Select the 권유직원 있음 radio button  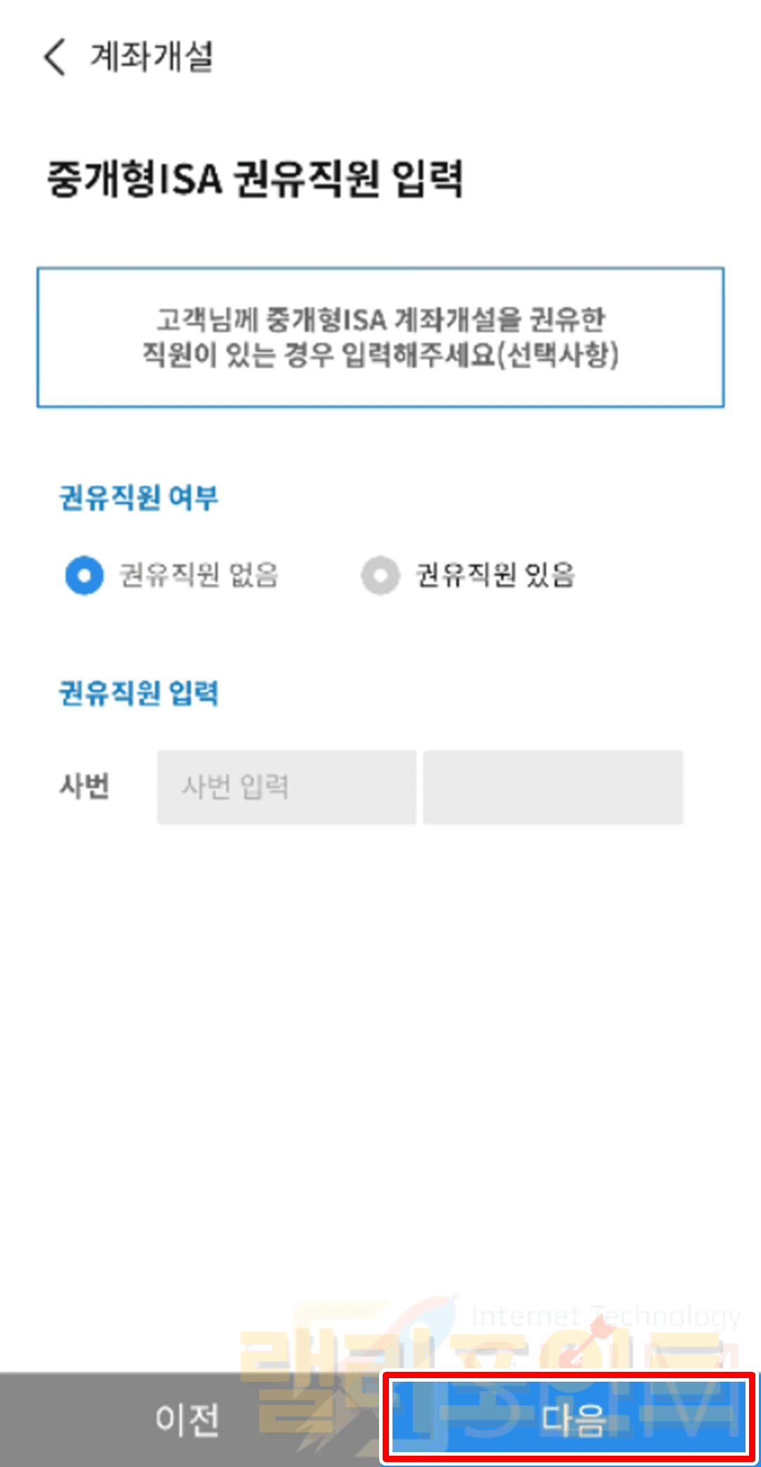coord(380,575)
